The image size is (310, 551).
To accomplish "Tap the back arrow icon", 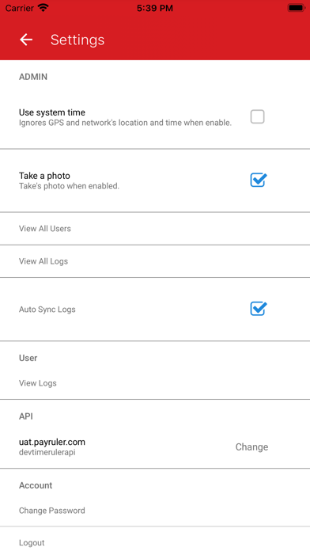I will pos(26,40).
